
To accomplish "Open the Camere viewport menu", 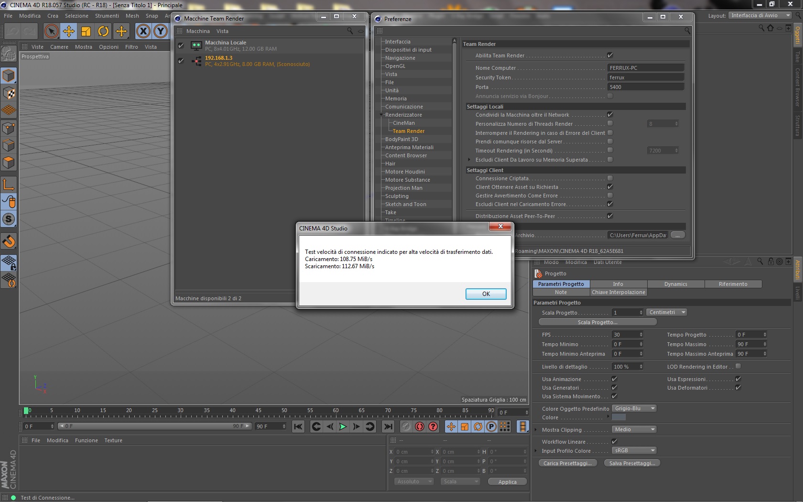I will point(59,47).
